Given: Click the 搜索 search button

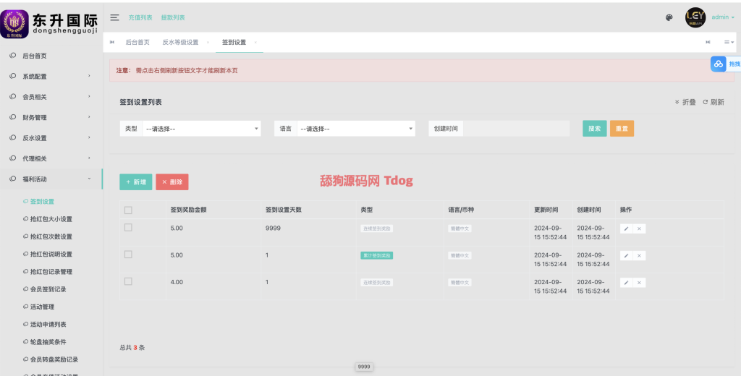Looking at the screenshot, I should tap(594, 129).
